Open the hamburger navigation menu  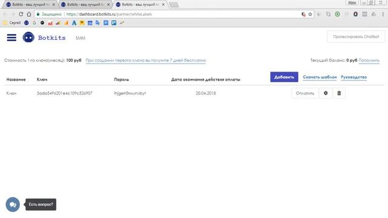tap(12, 38)
